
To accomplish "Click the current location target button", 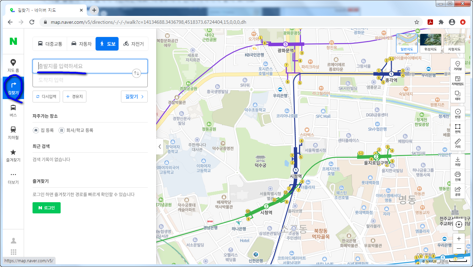I will (459, 224).
